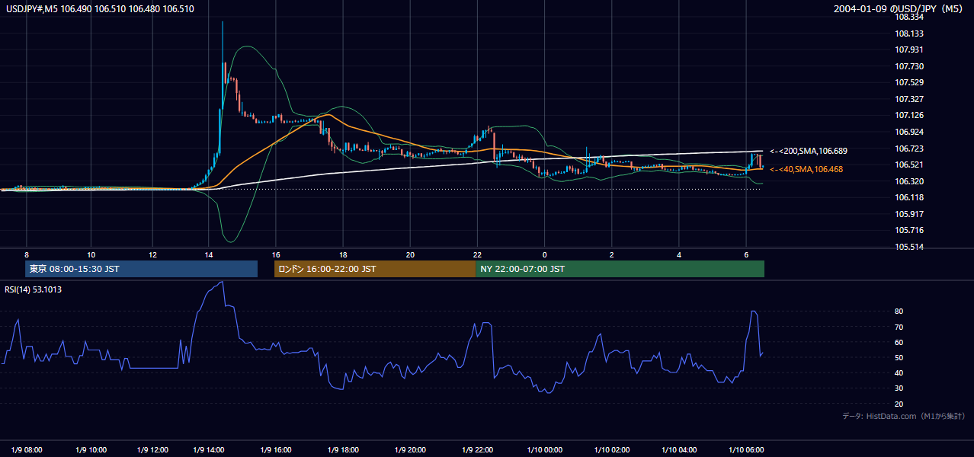Click the bottom date label 1/9 08:00
Image resolution: width=974 pixels, height=457 pixels.
(27, 449)
